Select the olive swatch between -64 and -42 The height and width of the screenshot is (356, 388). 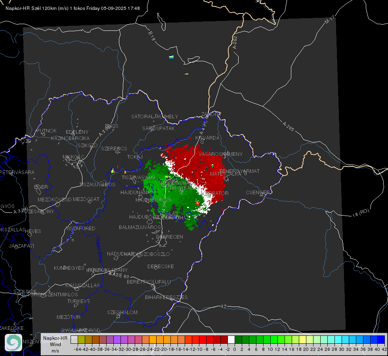point(81,340)
